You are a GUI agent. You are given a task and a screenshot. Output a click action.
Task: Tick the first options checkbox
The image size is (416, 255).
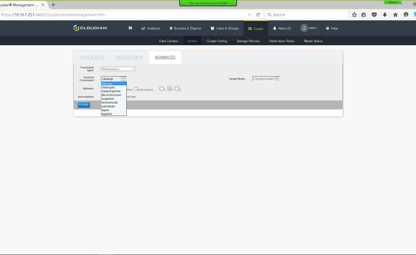(x=162, y=89)
